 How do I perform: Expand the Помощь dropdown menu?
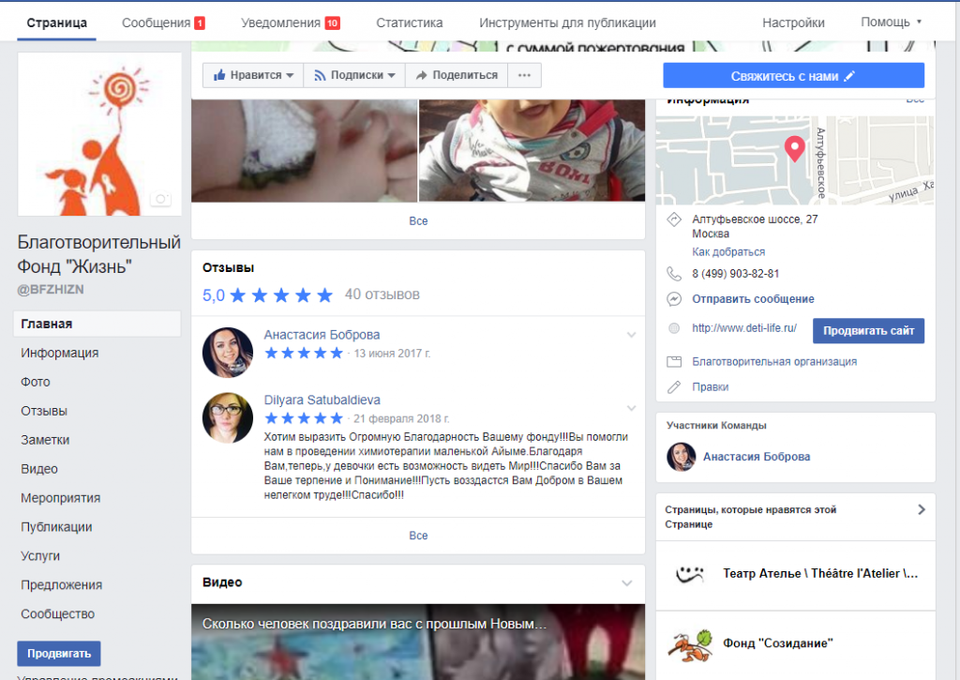point(891,23)
